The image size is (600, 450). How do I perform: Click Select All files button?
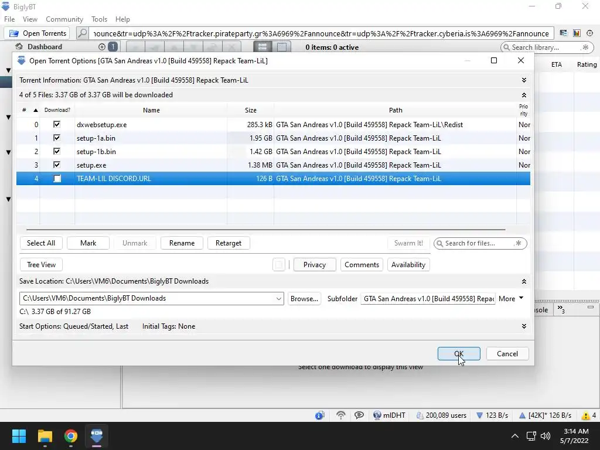point(41,243)
